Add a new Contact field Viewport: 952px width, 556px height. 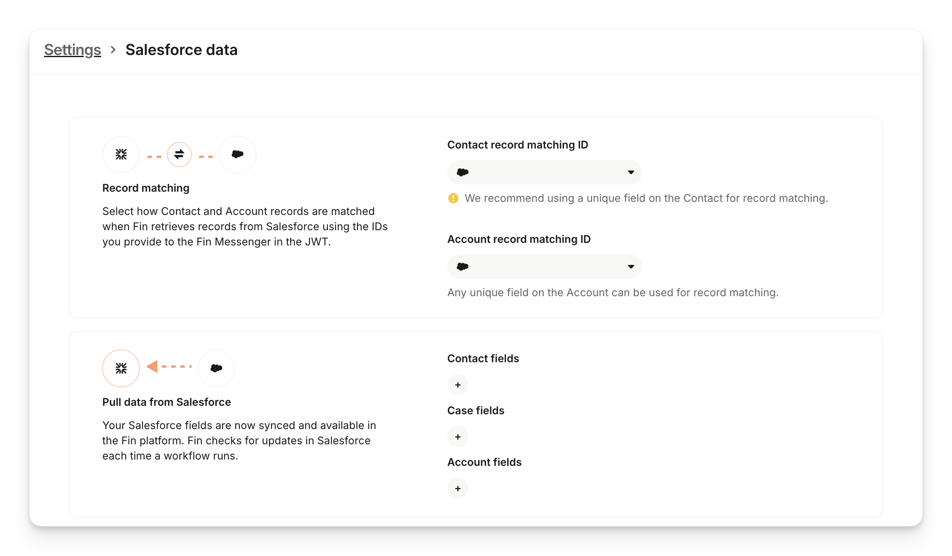pyautogui.click(x=458, y=385)
